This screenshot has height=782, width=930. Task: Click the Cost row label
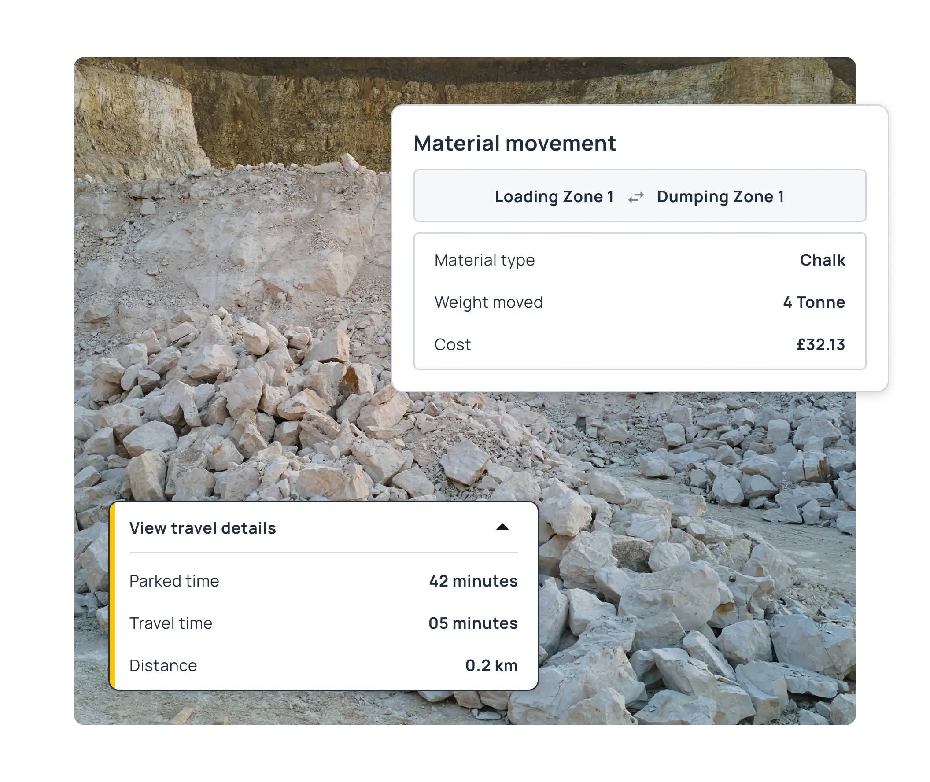click(x=452, y=344)
